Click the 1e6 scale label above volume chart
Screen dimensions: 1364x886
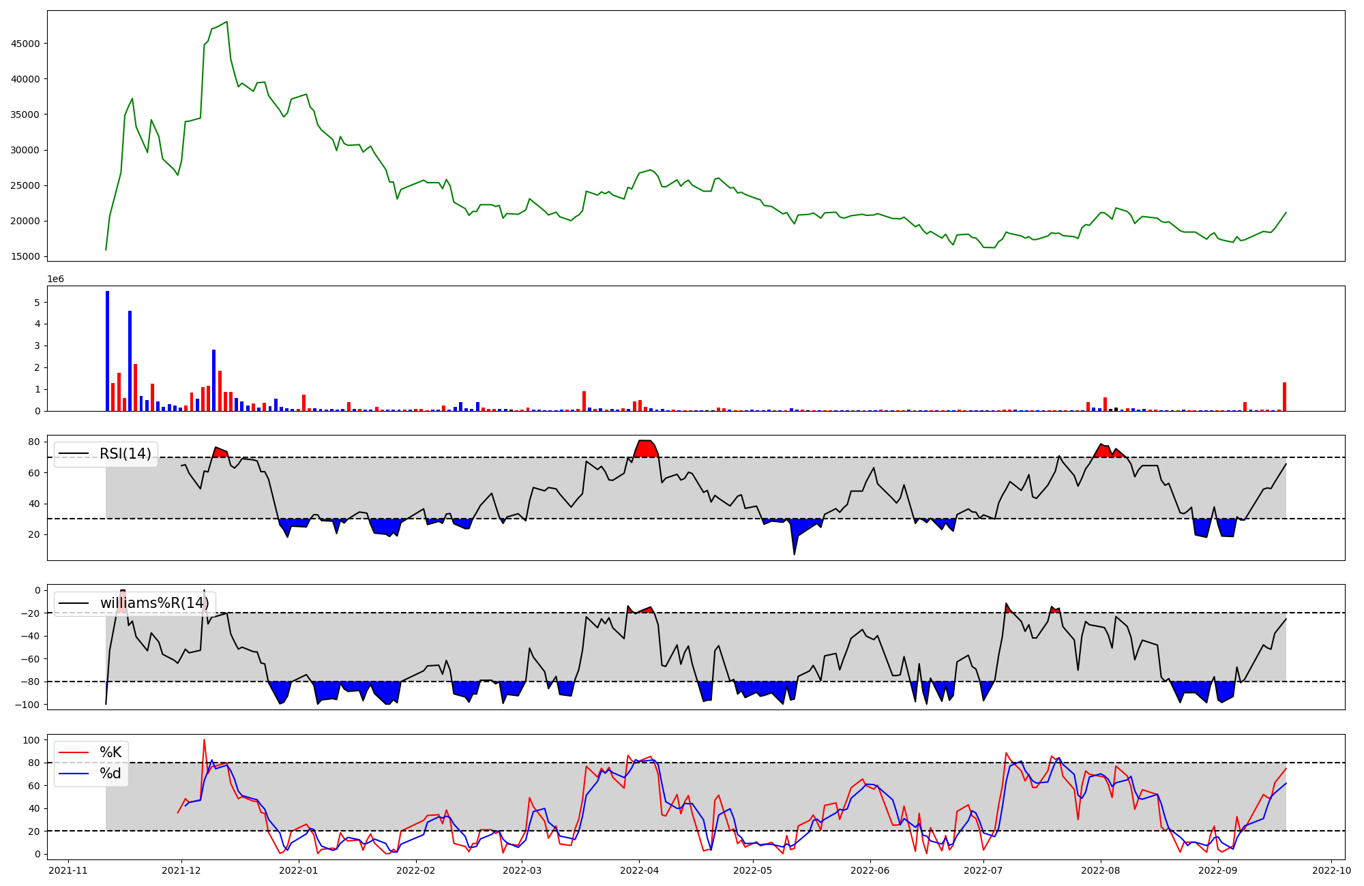coord(55,279)
